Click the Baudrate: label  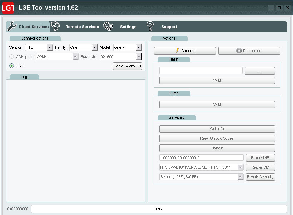89,57
